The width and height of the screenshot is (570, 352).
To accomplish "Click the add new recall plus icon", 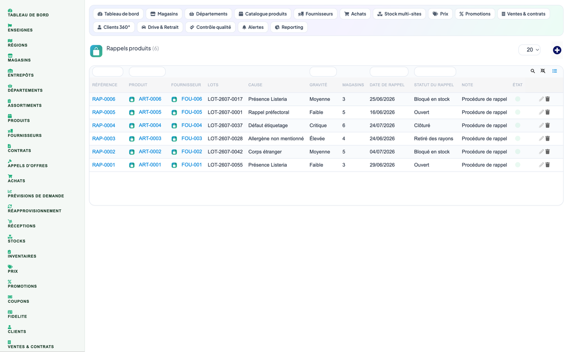I will (x=557, y=50).
